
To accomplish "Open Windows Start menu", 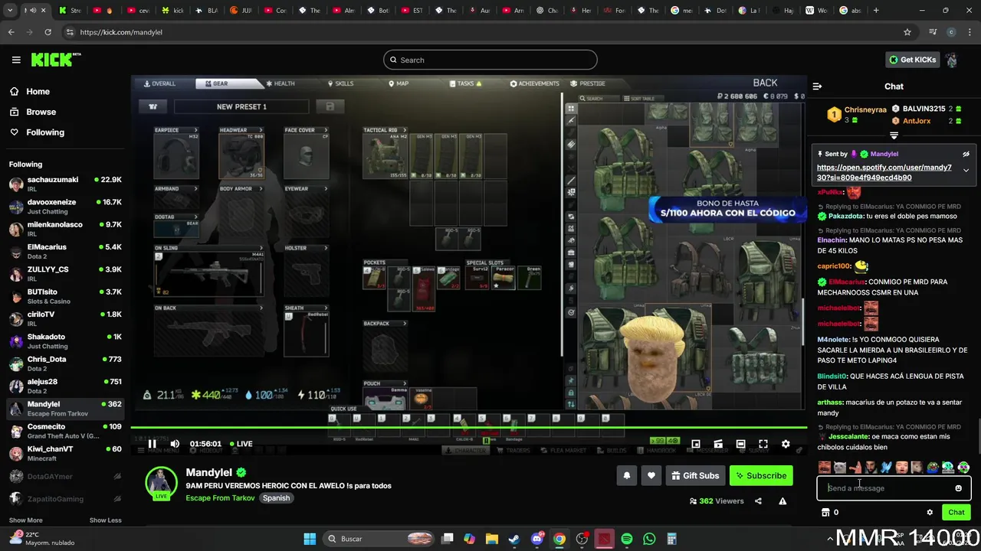I will tap(310, 539).
